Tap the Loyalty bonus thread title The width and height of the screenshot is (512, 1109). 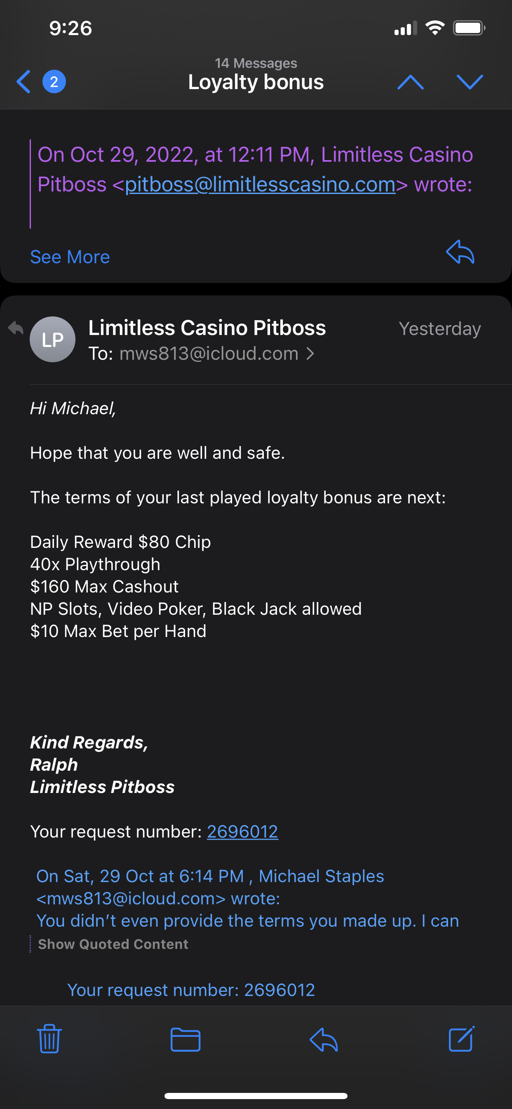coord(256,82)
